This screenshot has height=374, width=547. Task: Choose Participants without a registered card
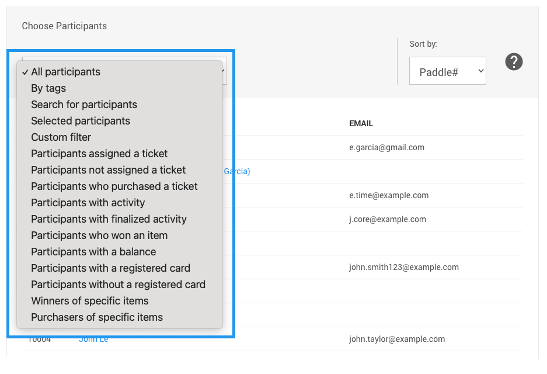pos(118,285)
